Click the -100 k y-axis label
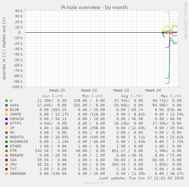Viewport: 189px width, 187px height. pos(17,87)
